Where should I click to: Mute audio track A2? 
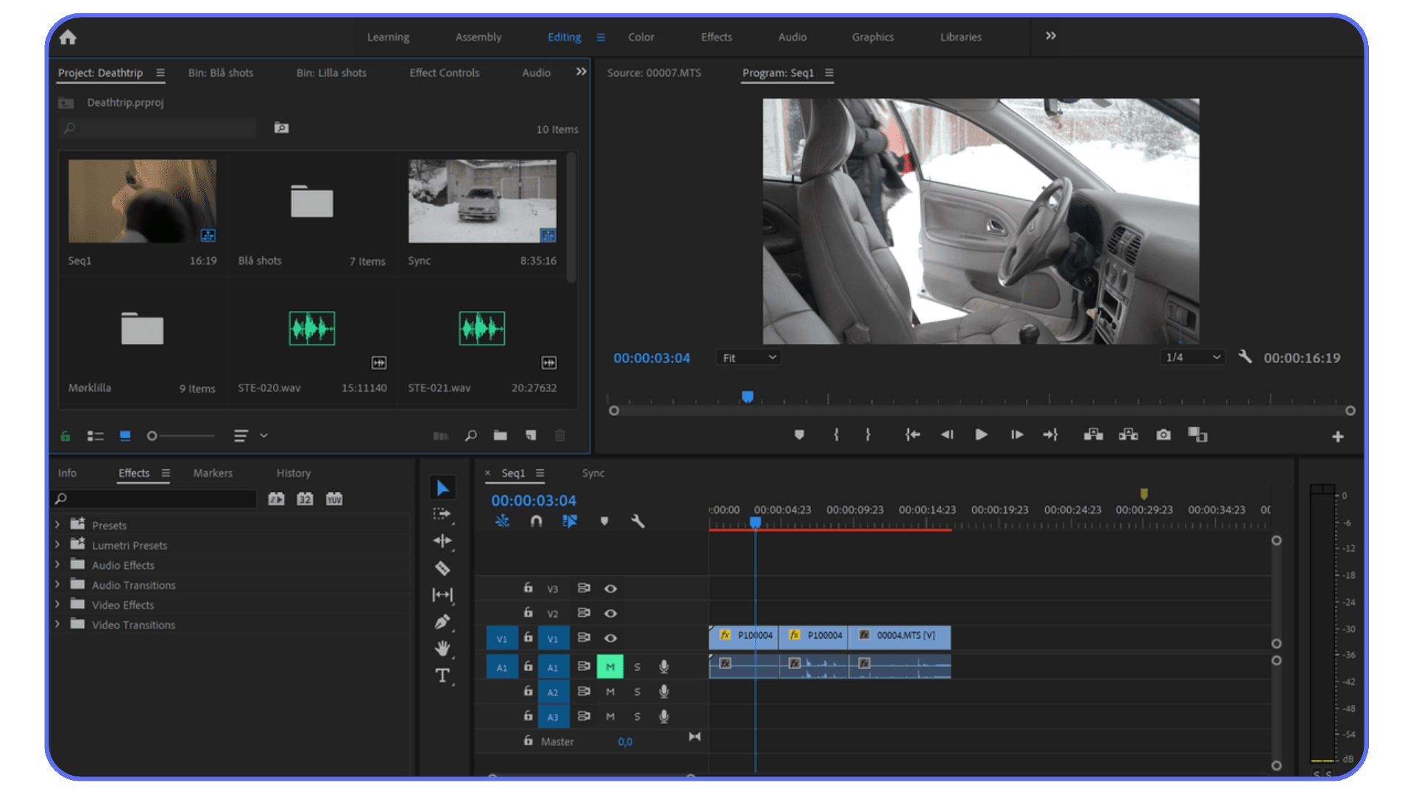(x=610, y=691)
